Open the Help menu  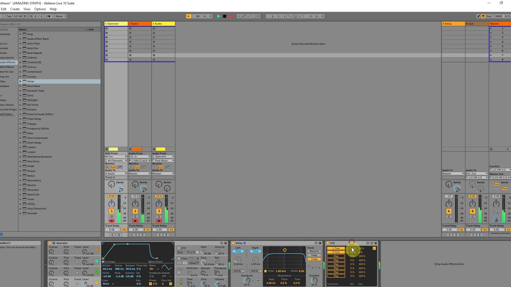53,9
